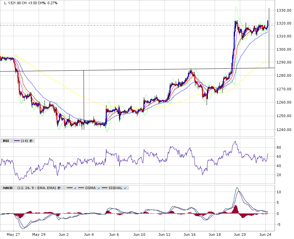Image resolution: width=294 pixels, height=239 pixels.
Task: Click the MACD 10 axis level label
Action: 279,192
